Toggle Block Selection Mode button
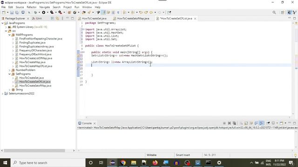The width and height of the screenshot is (298, 167). [x=113, y=13]
